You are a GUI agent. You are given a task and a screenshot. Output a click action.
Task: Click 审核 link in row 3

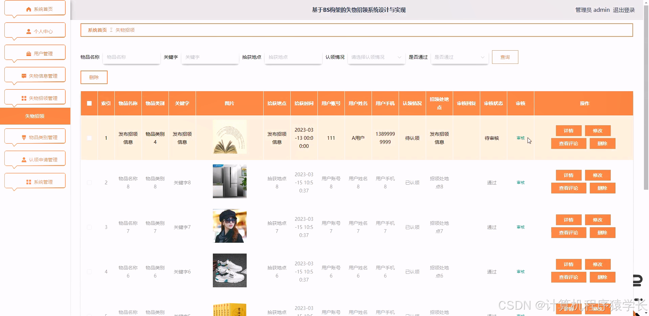tap(520, 227)
